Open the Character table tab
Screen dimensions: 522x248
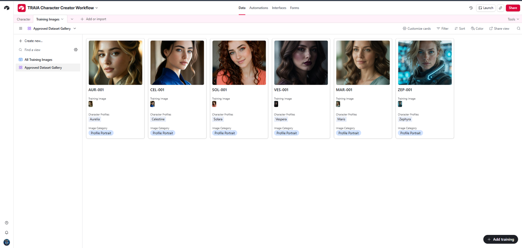tap(23, 19)
